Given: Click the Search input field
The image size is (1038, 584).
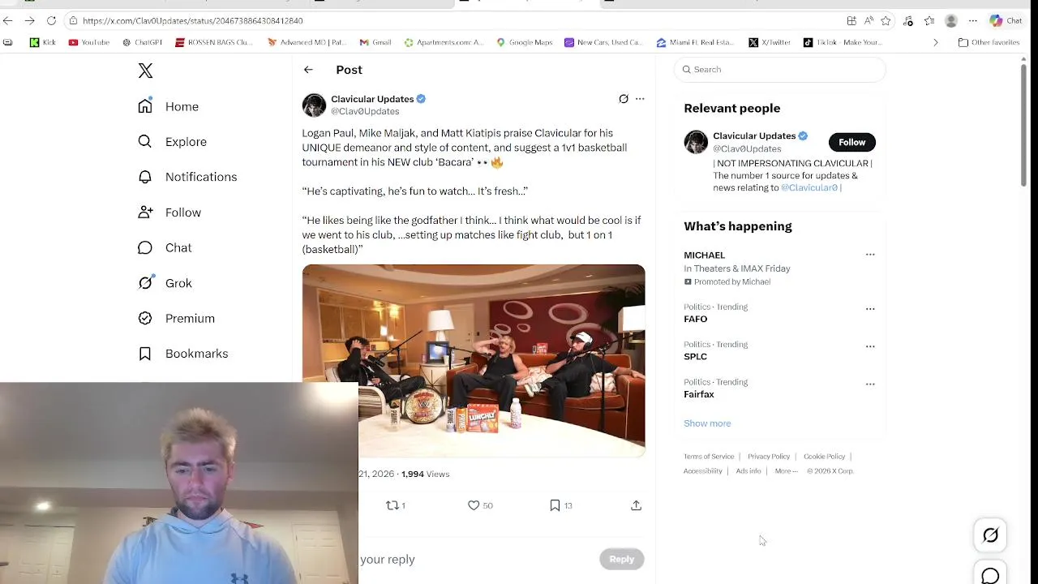Looking at the screenshot, I should point(779,70).
